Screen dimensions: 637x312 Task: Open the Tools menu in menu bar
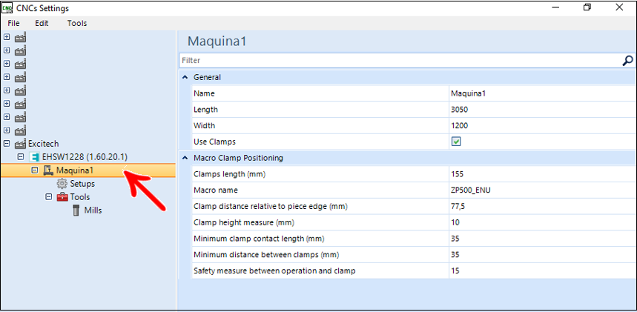pyautogui.click(x=77, y=23)
